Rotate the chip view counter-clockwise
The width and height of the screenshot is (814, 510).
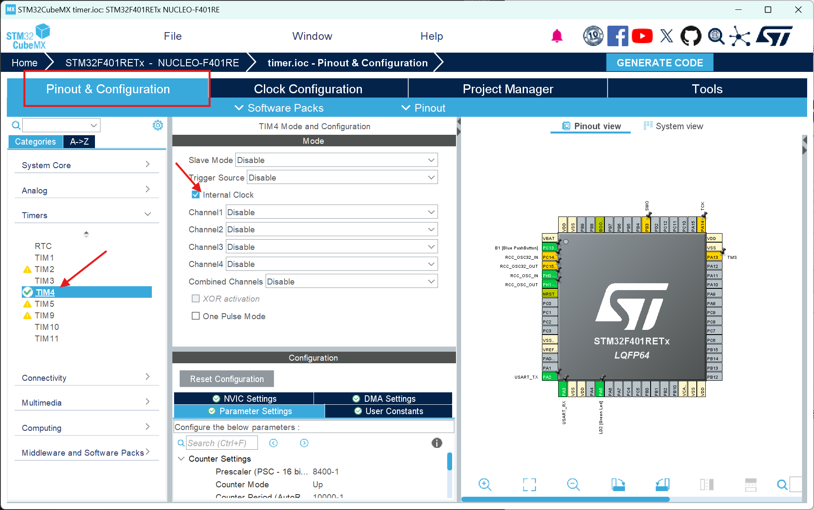tap(662, 484)
